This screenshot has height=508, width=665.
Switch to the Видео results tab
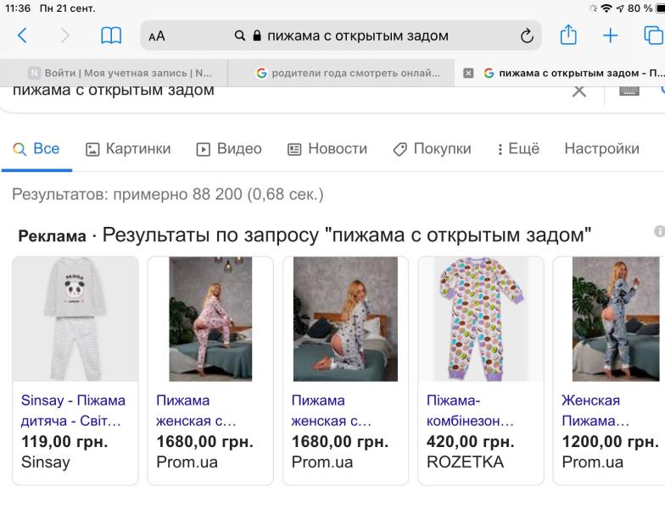229,149
